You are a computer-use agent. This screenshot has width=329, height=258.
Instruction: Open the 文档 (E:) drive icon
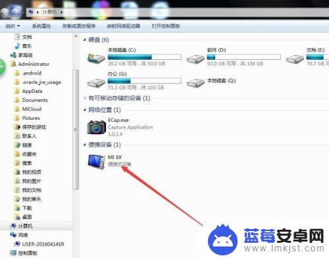click(x=295, y=59)
